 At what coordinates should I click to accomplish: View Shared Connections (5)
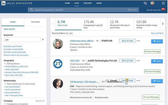click(x=81, y=97)
